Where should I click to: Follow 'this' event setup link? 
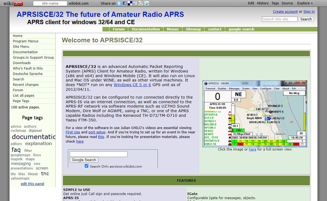tap(101, 137)
